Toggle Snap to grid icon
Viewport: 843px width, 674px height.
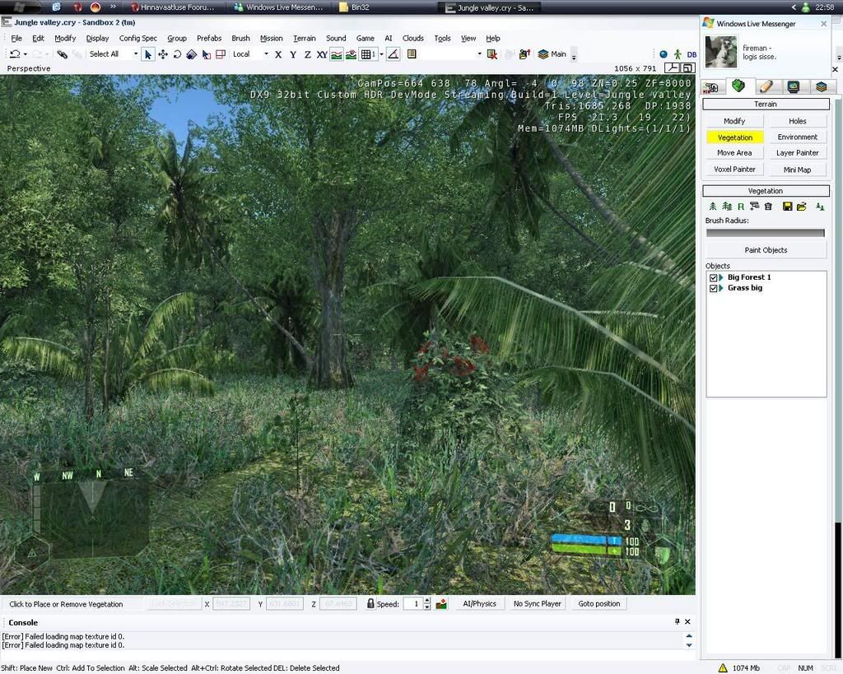pyautogui.click(x=368, y=54)
